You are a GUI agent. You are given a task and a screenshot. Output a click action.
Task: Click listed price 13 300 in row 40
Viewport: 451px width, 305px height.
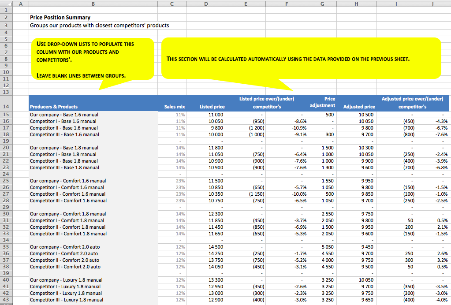pos(216,280)
